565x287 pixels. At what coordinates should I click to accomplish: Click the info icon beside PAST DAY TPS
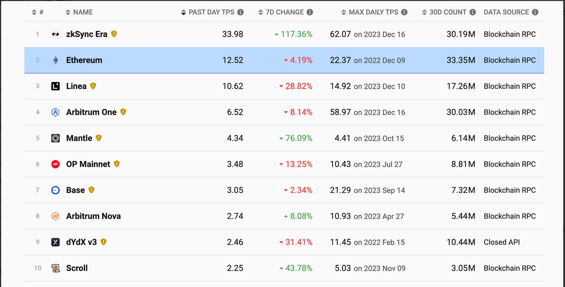(x=241, y=12)
